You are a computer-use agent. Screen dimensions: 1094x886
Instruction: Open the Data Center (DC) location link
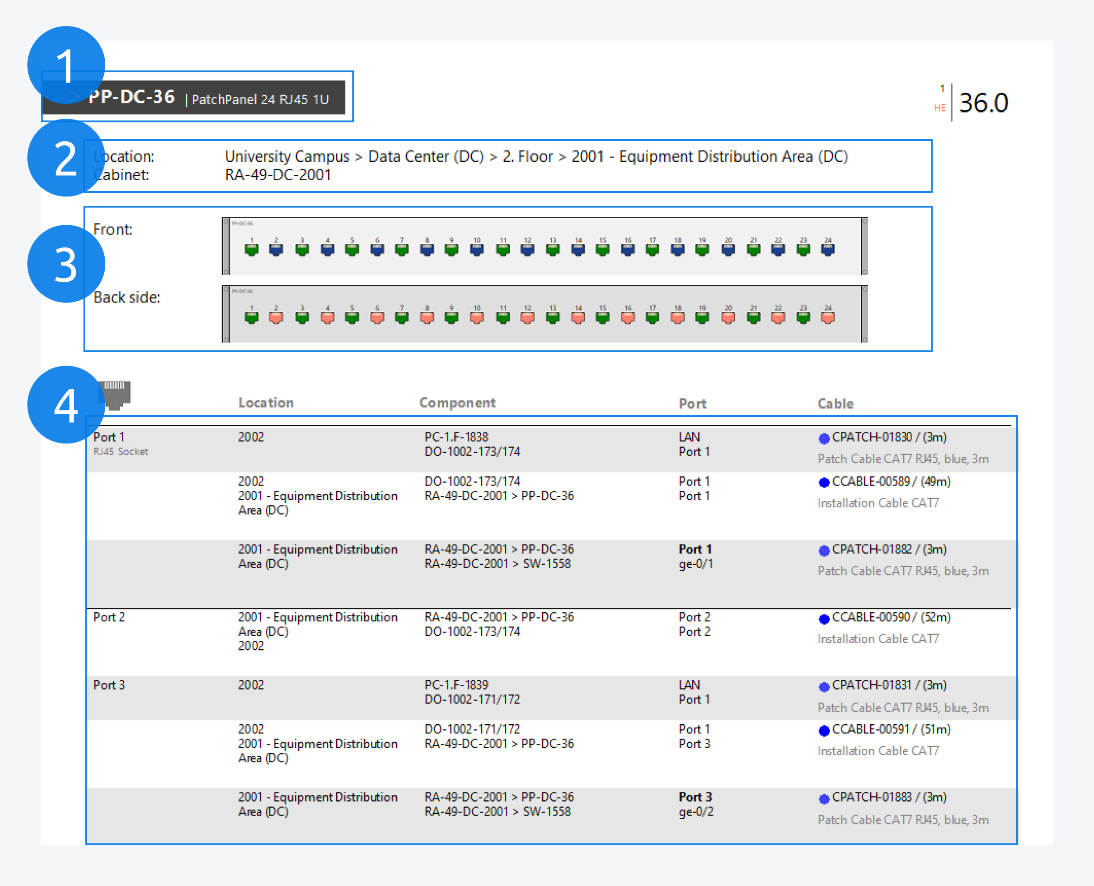(x=426, y=157)
